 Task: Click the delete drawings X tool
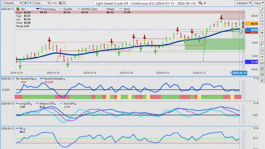coord(262,80)
